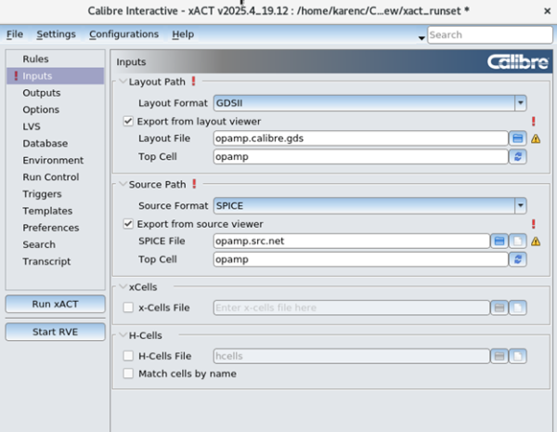Screen dimensions: 557x432
Task: Open H-Cells File document icon
Action: [518, 356]
